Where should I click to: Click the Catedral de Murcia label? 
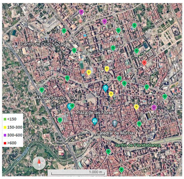[115, 133]
